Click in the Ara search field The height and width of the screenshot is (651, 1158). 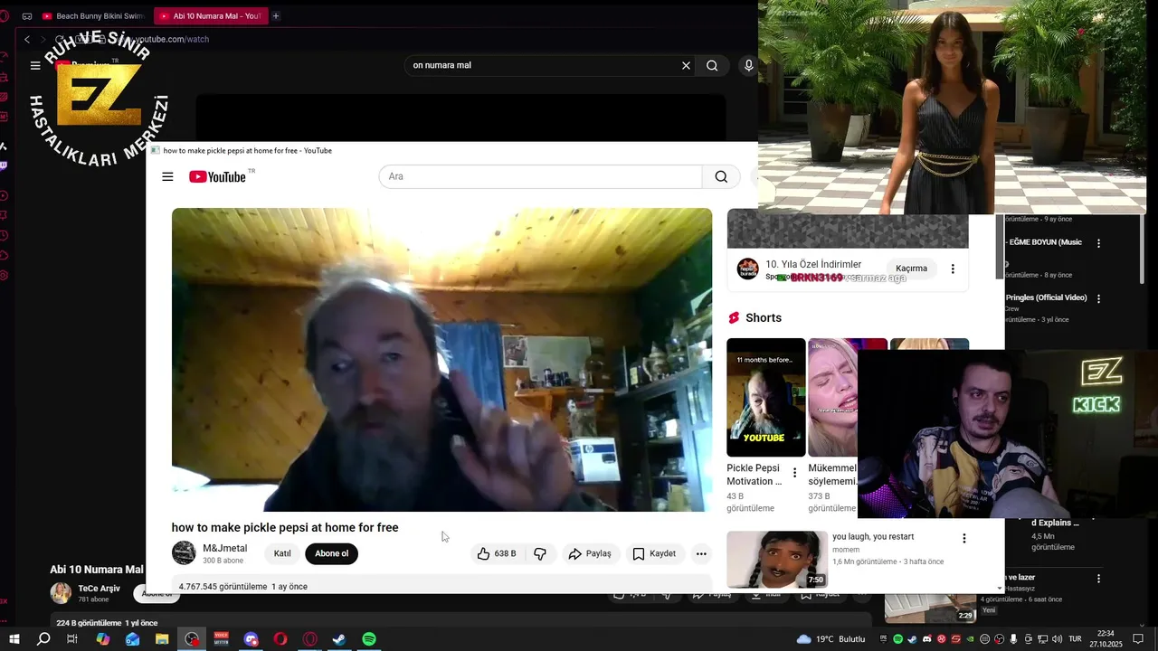pyautogui.click(x=540, y=176)
